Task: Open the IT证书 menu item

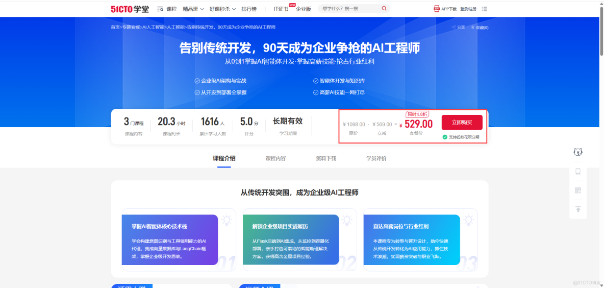Action: coord(281,9)
